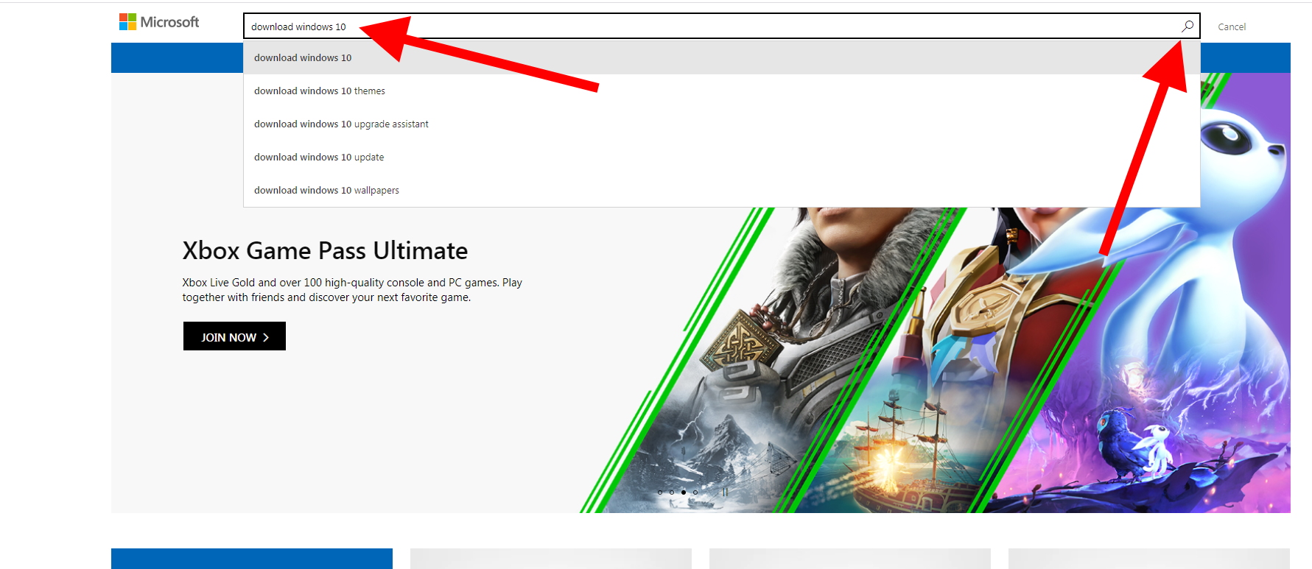Pick 'download windows 10 upgrade assistant' suggestion
Screen dimensions: 1312x569
tap(722, 124)
